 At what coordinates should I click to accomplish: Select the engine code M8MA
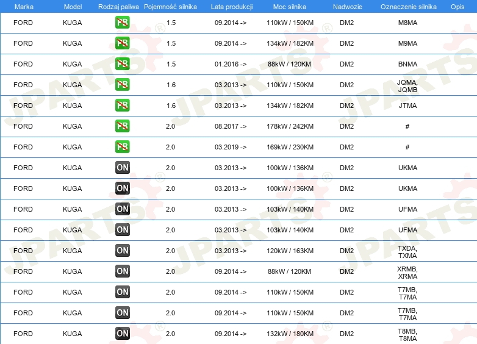tap(407, 23)
